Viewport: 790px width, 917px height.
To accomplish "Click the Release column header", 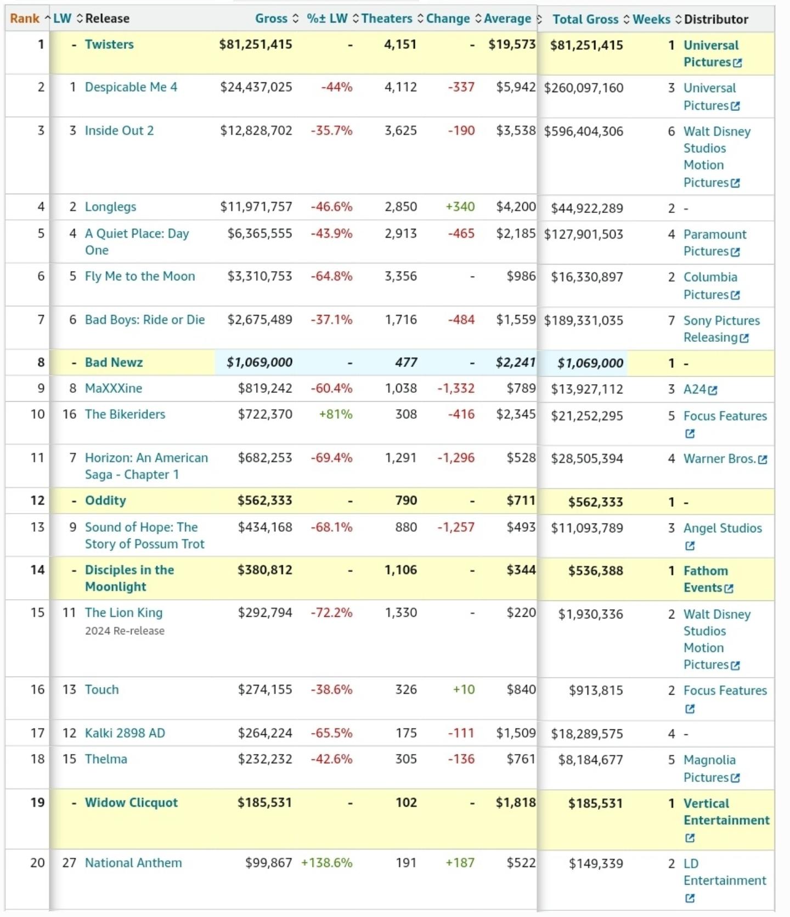I will (108, 18).
